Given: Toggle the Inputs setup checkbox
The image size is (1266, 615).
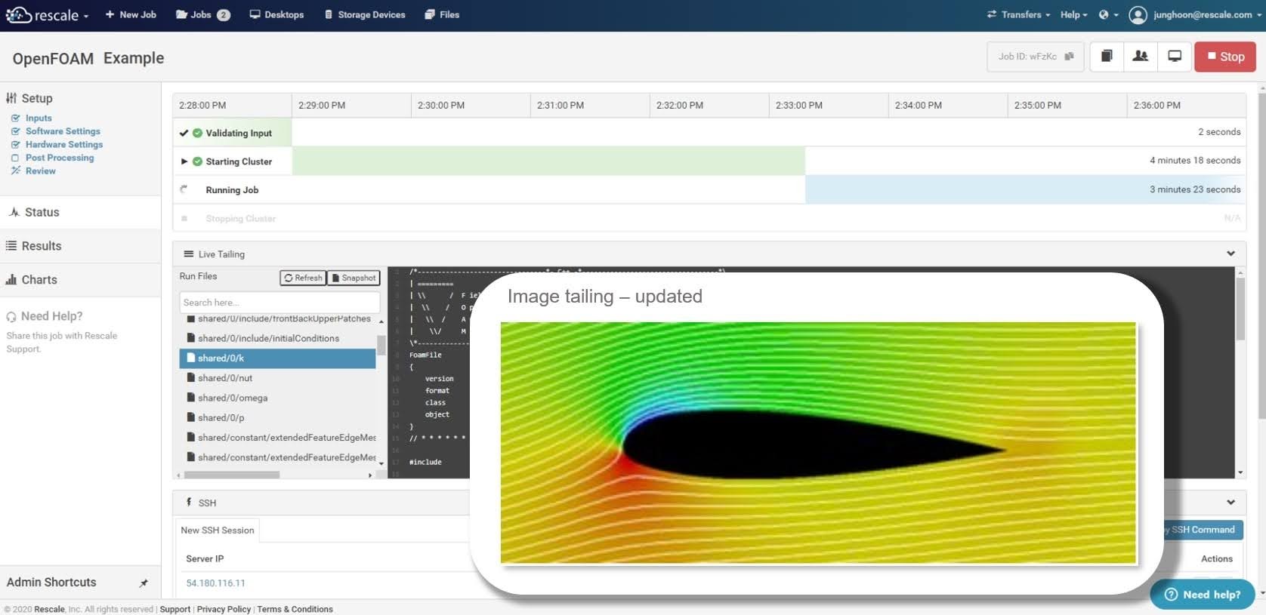Looking at the screenshot, I should [x=15, y=118].
